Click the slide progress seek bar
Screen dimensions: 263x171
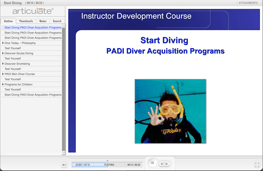point(107,165)
